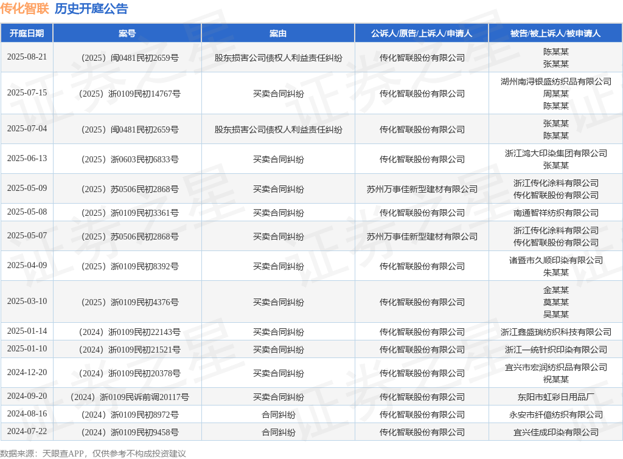
Task: Click case number (2024)浙0109民初22143号
Action: [130, 333]
